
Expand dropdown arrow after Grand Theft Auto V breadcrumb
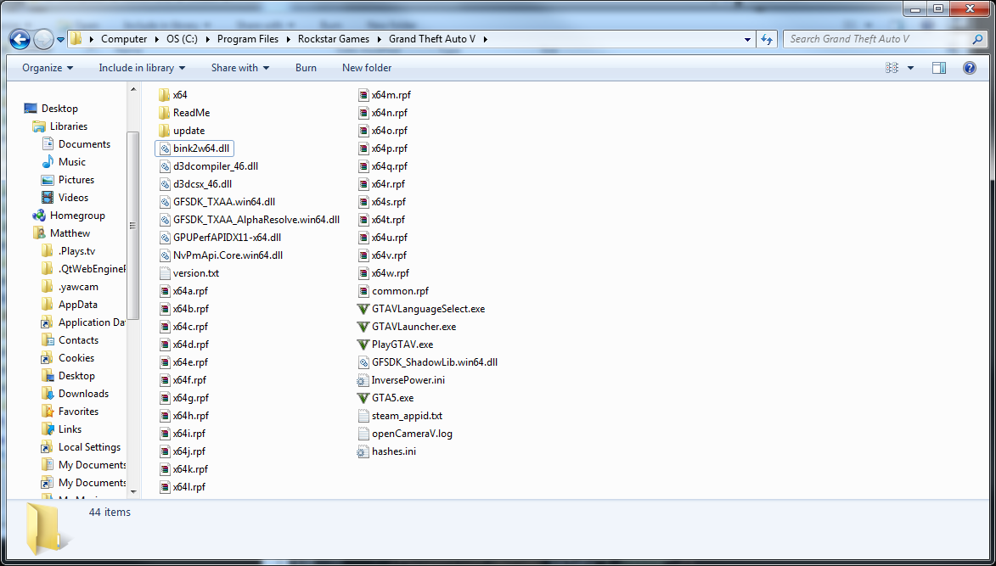click(x=486, y=39)
